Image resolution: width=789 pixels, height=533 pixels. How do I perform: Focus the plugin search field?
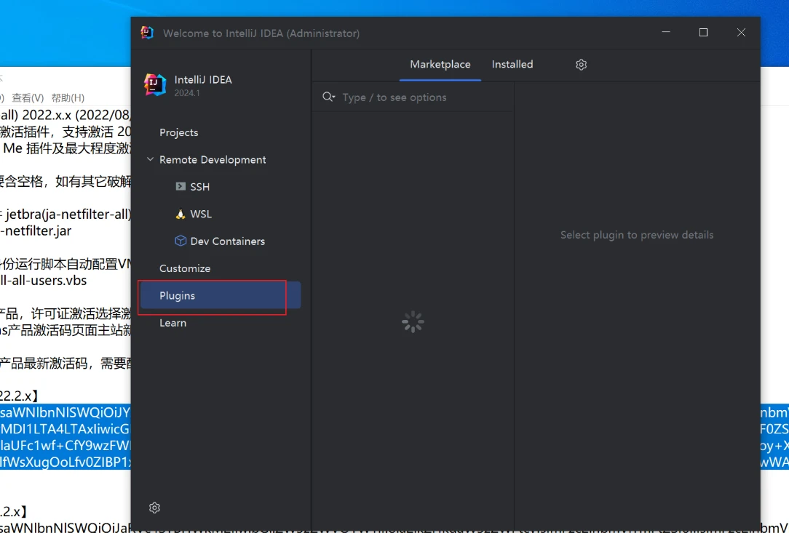[x=413, y=97]
